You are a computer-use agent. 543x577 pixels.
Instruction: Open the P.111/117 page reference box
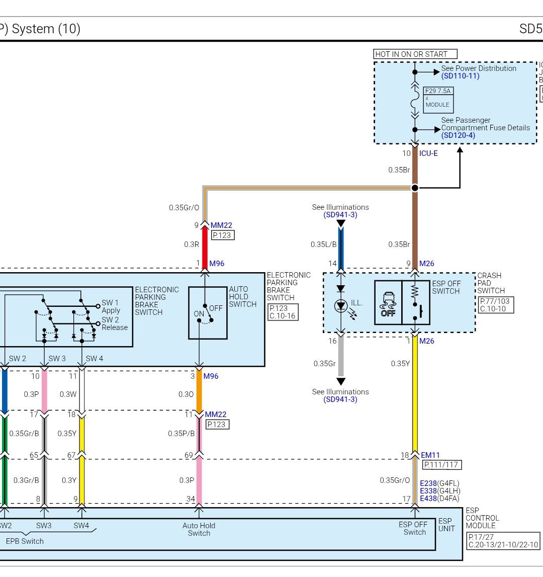[441, 465]
